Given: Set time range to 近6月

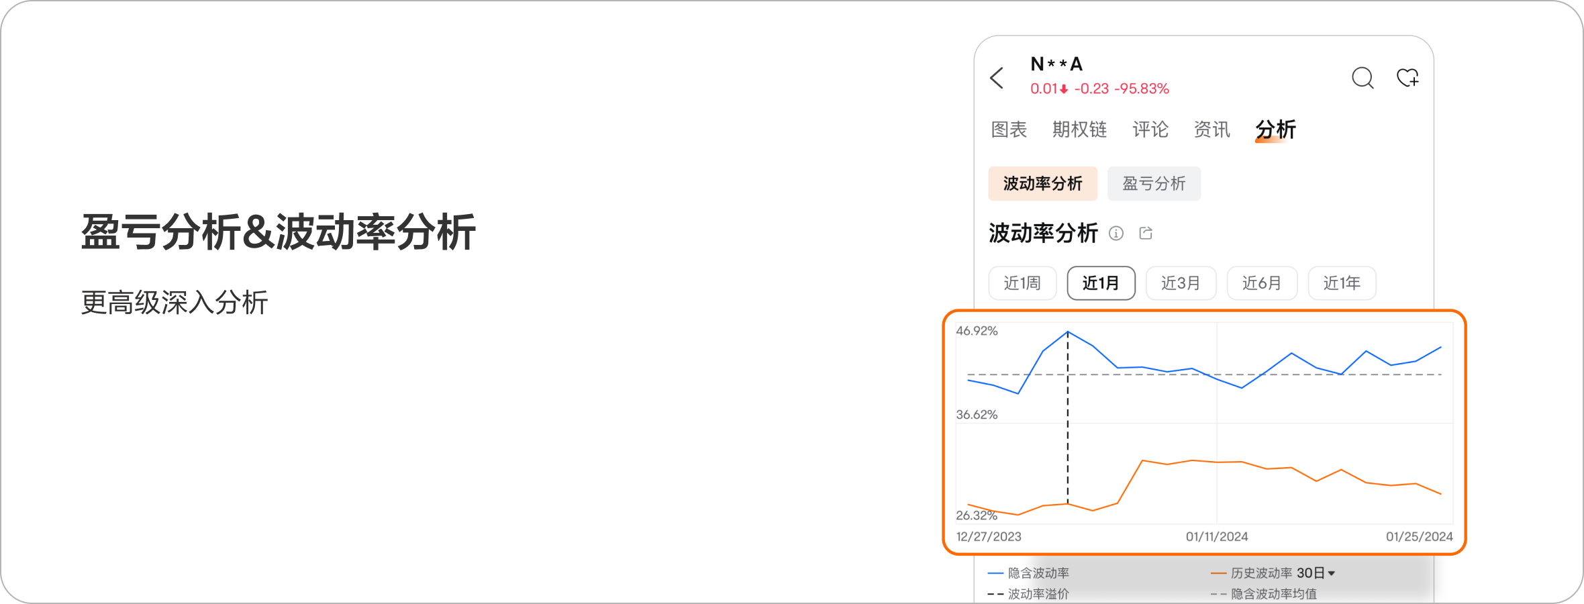Looking at the screenshot, I should point(1262,283).
